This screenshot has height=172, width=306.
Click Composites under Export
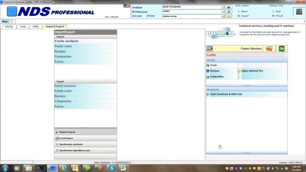click(86, 101)
